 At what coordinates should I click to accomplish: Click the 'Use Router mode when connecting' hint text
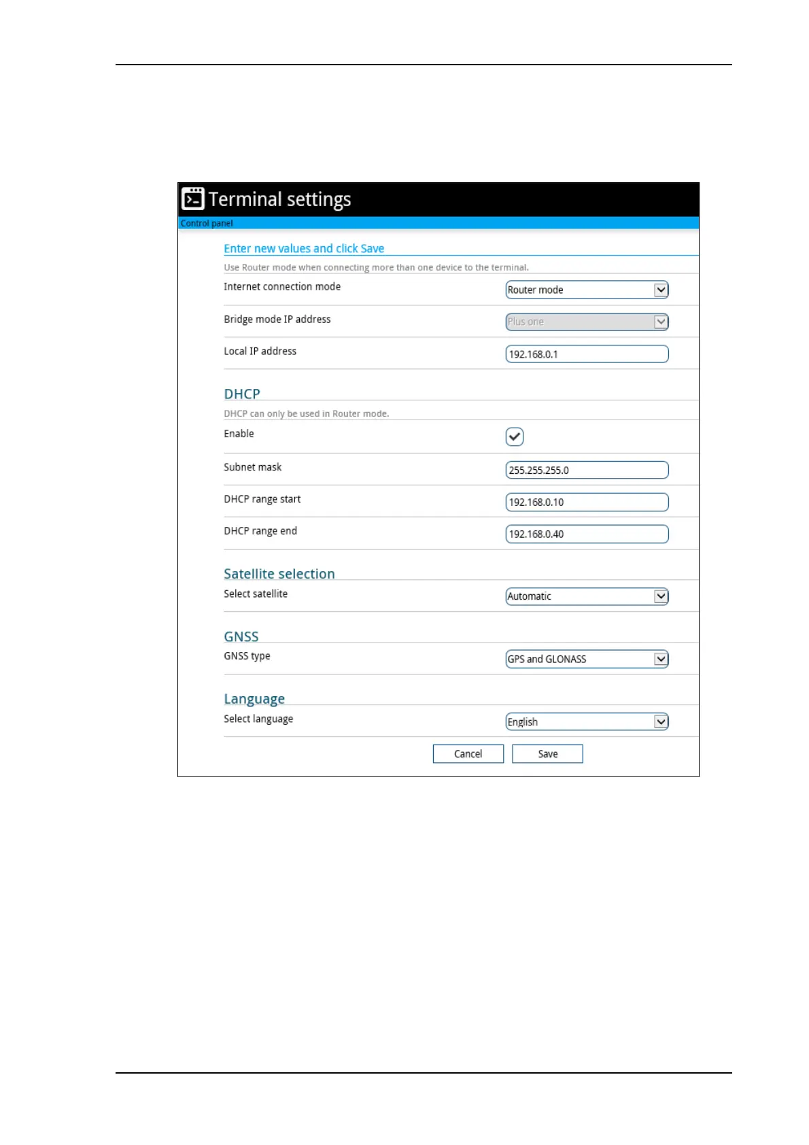tap(376, 267)
